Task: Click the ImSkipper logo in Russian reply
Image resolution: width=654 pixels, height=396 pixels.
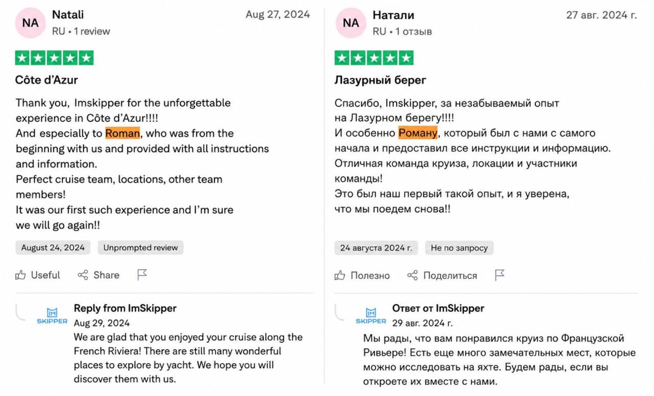Action: (x=371, y=315)
